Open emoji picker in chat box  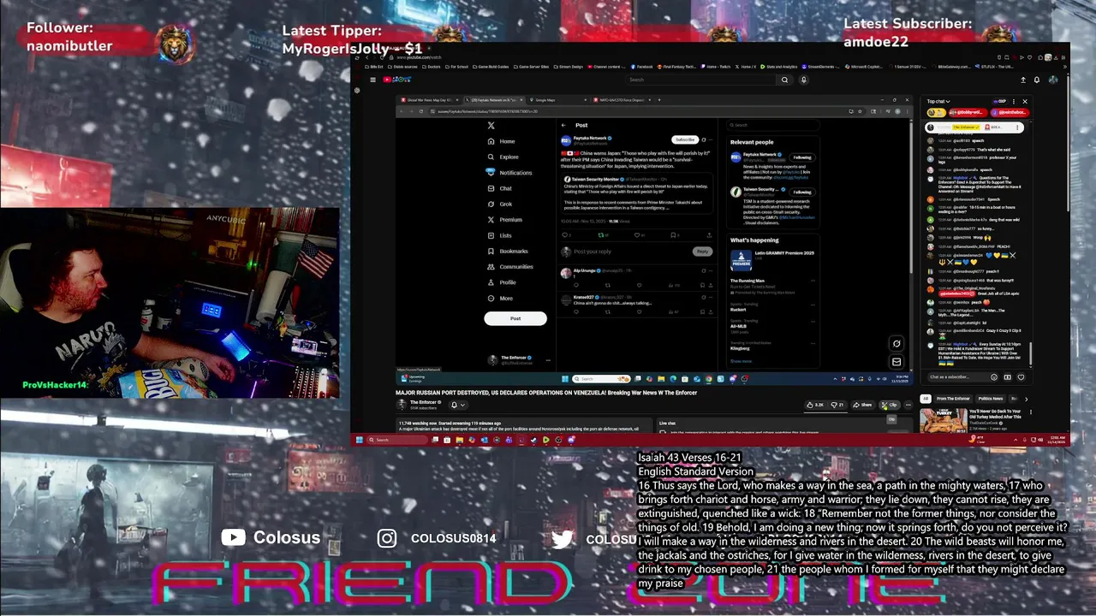click(x=994, y=377)
